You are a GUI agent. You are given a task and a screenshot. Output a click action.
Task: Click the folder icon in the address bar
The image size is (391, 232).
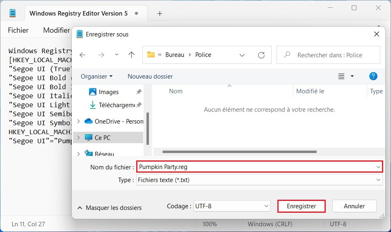click(151, 54)
